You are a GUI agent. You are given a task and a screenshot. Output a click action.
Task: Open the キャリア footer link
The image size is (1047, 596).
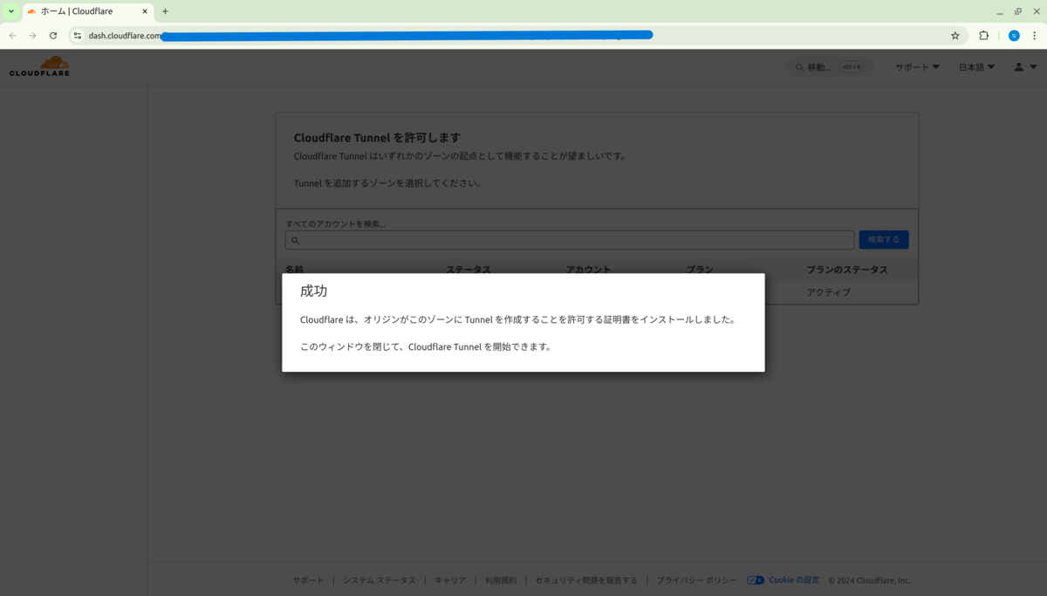click(450, 580)
